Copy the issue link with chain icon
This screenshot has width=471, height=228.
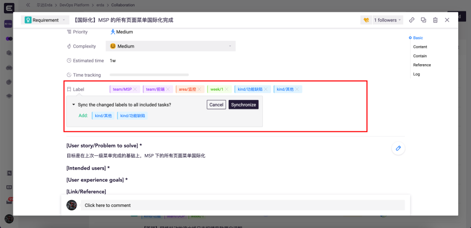click(412, 20)
